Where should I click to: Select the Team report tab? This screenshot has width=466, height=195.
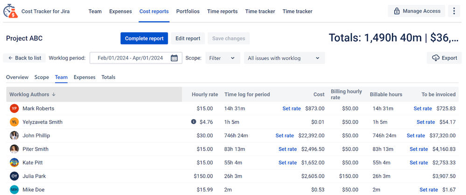pos(61,77)
